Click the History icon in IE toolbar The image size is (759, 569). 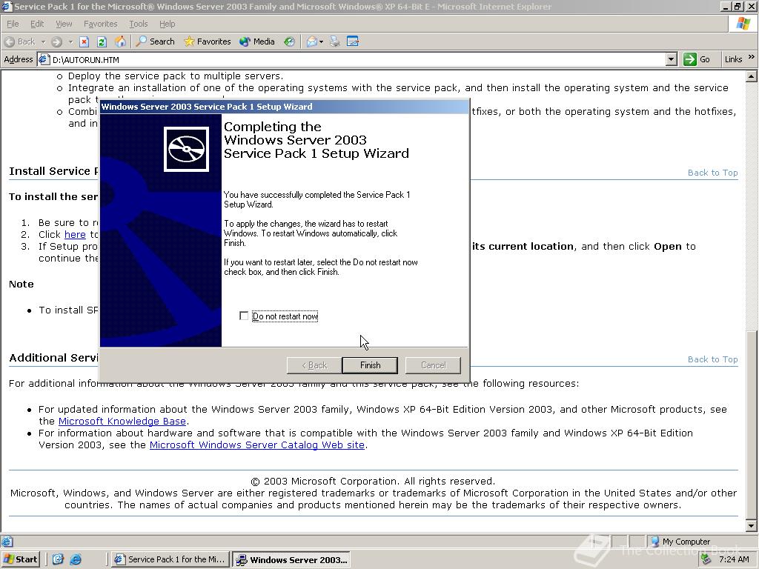click(x=289, y=41)
